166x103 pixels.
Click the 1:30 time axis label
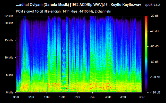pyautogui.click(x=62, y=97)
